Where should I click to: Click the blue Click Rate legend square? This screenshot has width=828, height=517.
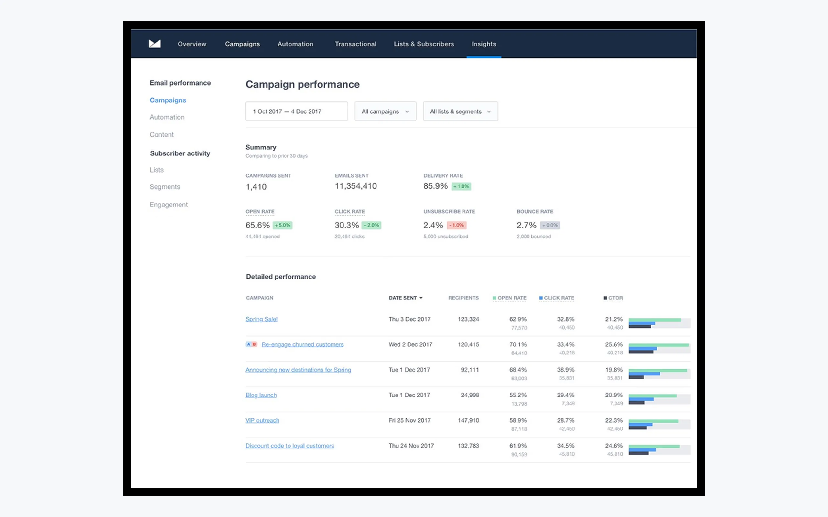click(x=541, y=298)
